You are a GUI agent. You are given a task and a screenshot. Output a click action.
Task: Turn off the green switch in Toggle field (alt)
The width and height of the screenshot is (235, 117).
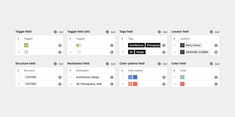79,45
